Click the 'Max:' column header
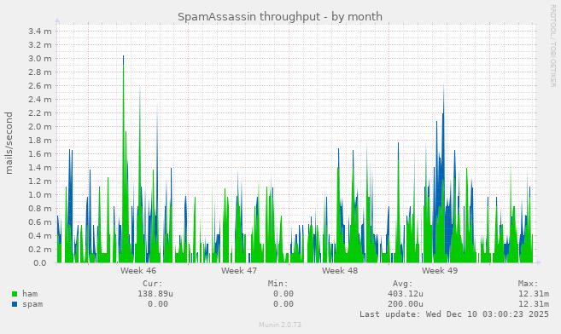Viewport: 561px width, 334px height. point(528,284)
